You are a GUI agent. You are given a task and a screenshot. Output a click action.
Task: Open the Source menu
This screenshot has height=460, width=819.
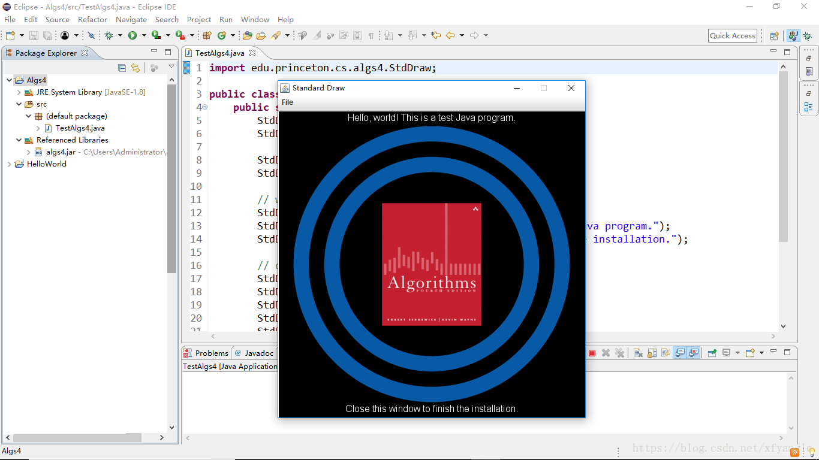58,20
